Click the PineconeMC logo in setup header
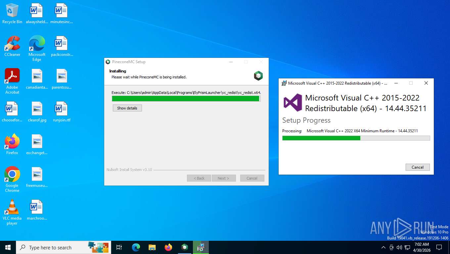 [x=258, y=76]
